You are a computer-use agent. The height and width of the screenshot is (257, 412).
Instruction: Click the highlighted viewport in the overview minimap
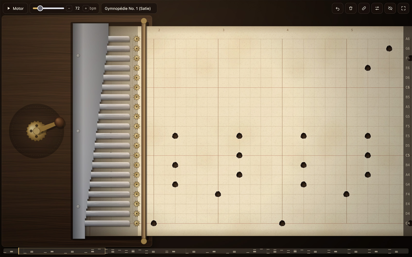(62, 251)
